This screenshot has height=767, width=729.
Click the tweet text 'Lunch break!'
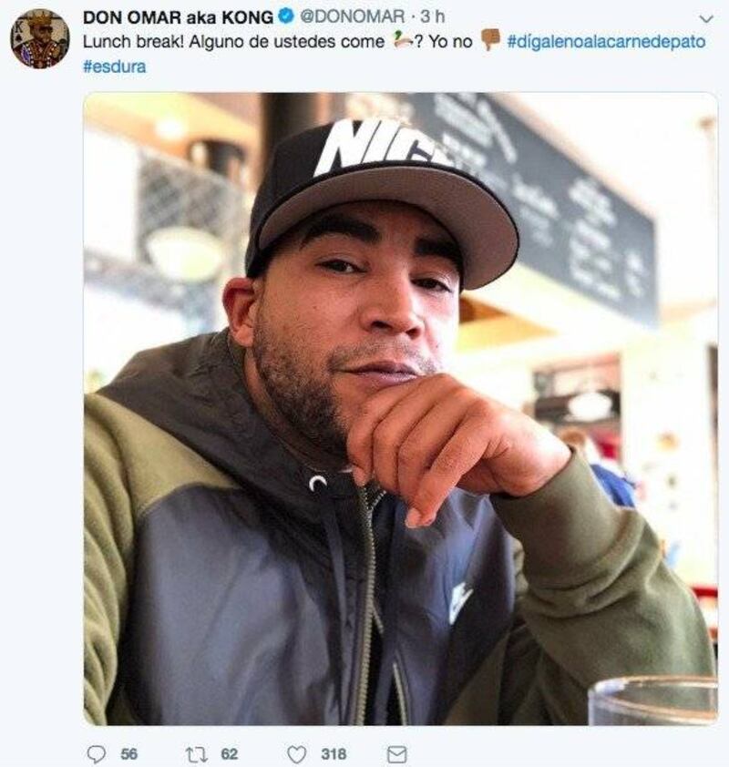(x=134, y=41)
